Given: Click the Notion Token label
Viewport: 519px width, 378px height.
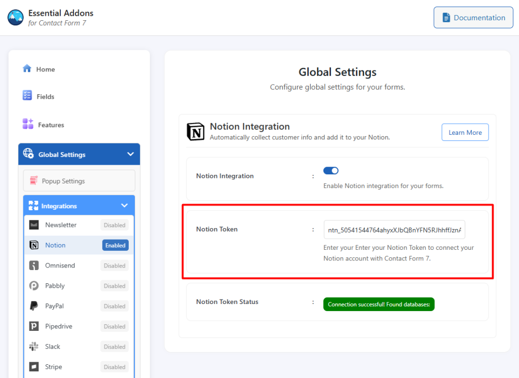Looking at the screenshot, I should click(x=217, y=229).
